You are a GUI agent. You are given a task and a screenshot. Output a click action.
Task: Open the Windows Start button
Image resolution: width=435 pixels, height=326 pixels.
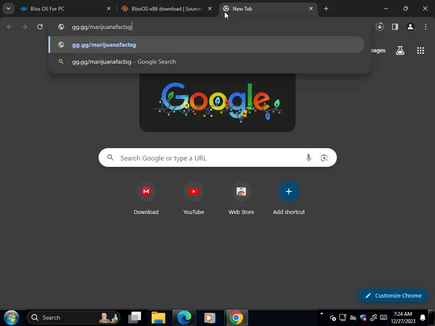tap(11, 318)
